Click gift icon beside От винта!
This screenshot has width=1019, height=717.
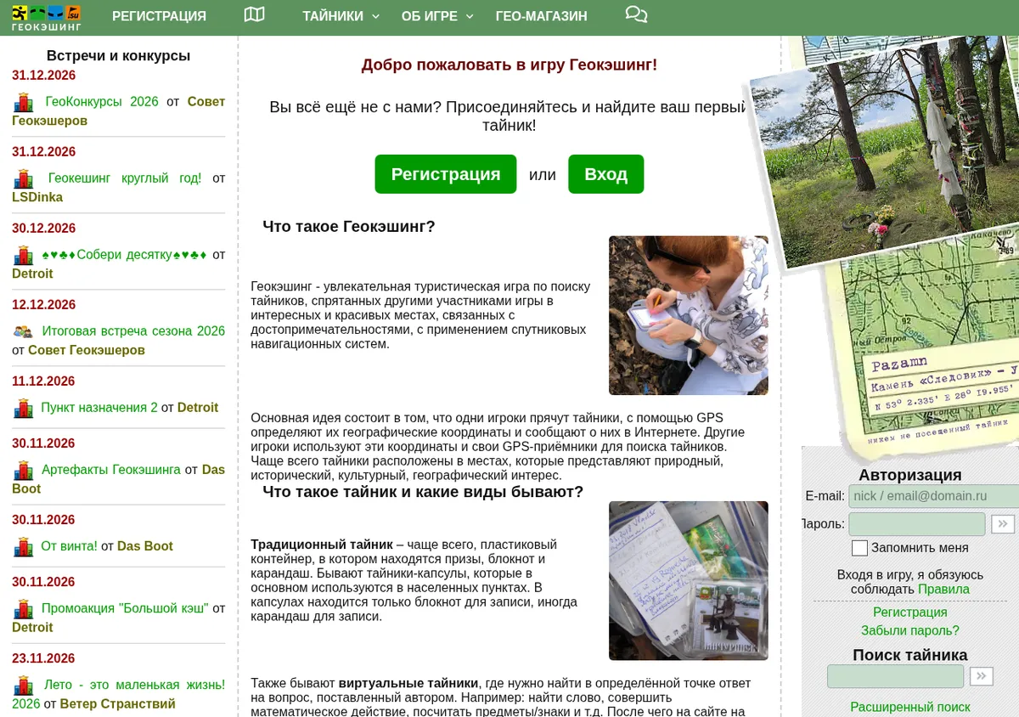click(x=24, y=547)
